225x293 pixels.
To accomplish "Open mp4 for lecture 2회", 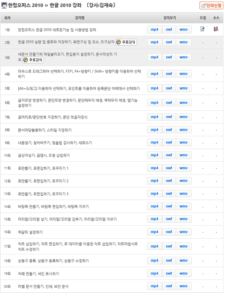I will click(x=155, y=42).
